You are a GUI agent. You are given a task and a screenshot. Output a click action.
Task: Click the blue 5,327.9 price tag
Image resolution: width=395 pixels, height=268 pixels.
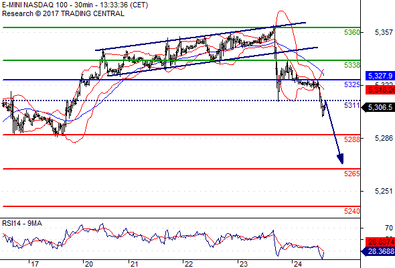380,76
